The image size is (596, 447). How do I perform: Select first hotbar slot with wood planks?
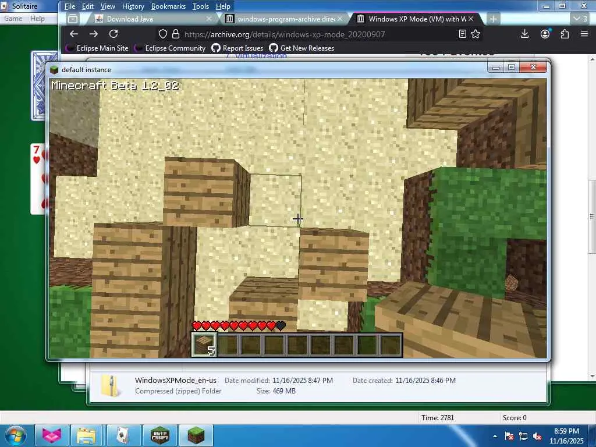click(x=204, y=345)
